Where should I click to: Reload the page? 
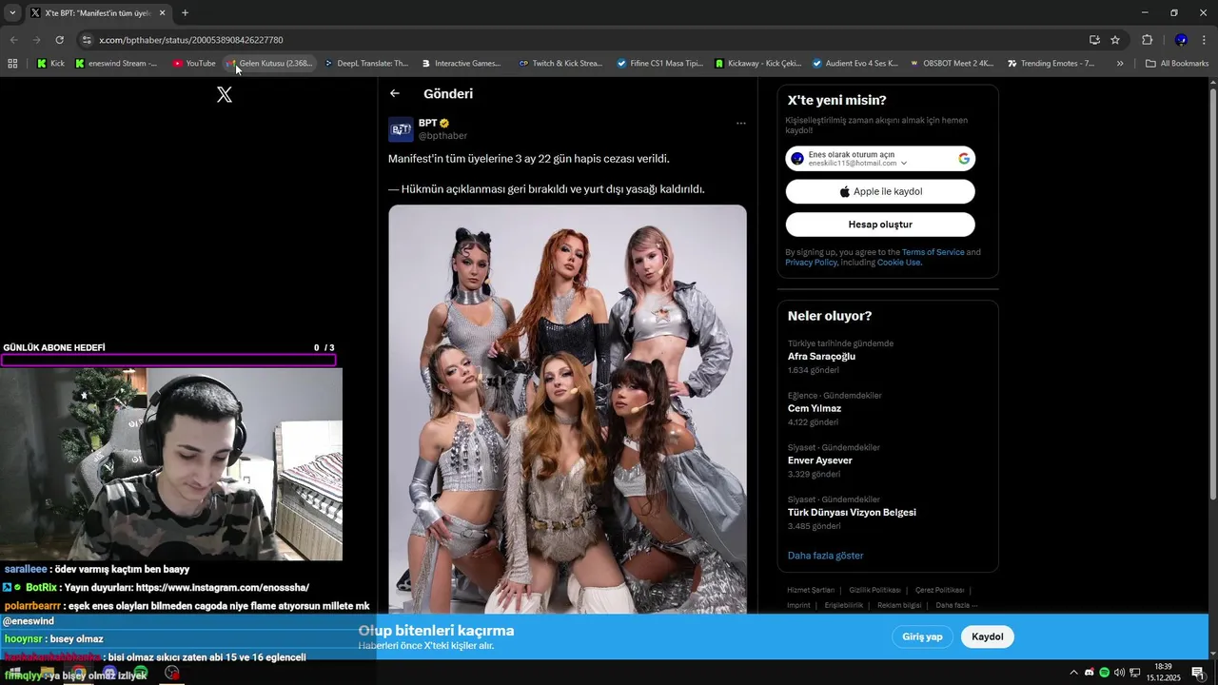coord(59,40)
